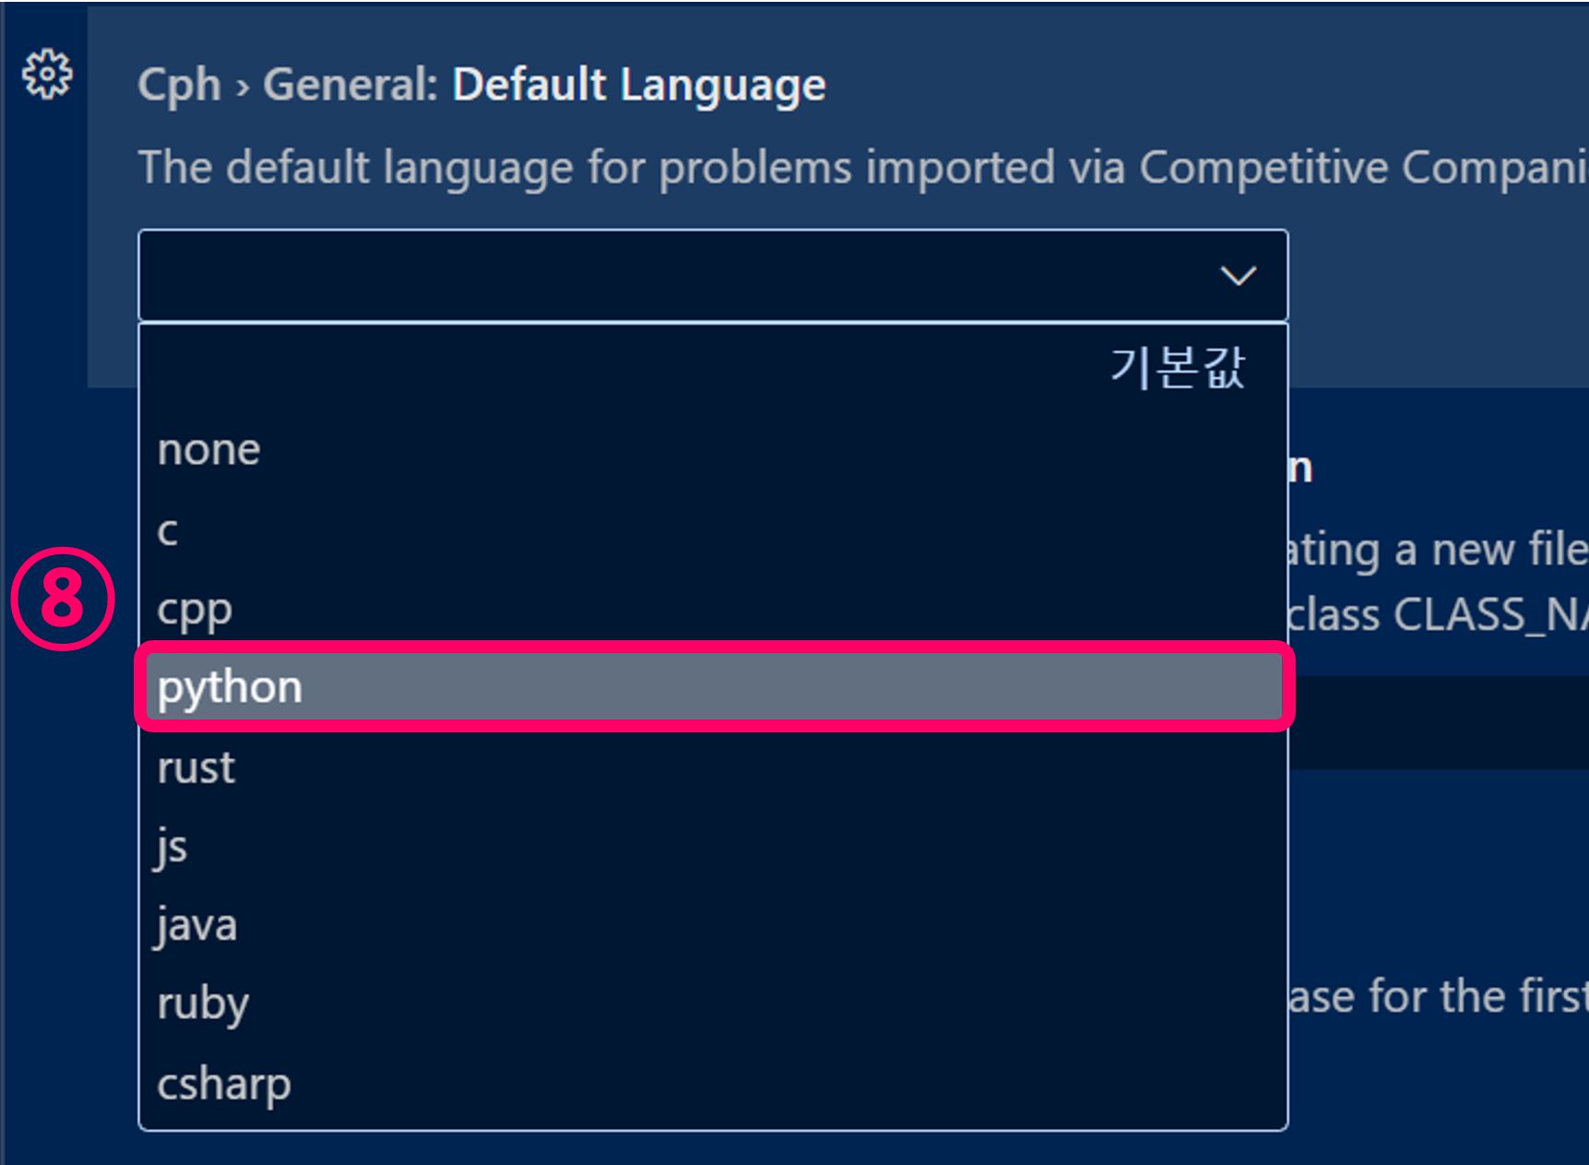Image resolution: width=1589 pixels, height=1165 pixels.
Task: Click the 'ase for the first' setting text
Action: [1438, 996]
